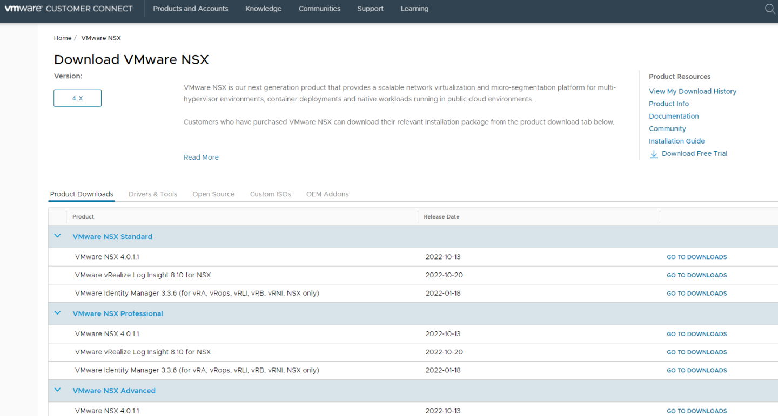The image size is (778, 416).
Task: Open View My Download History link
Action: coord(693,91)
